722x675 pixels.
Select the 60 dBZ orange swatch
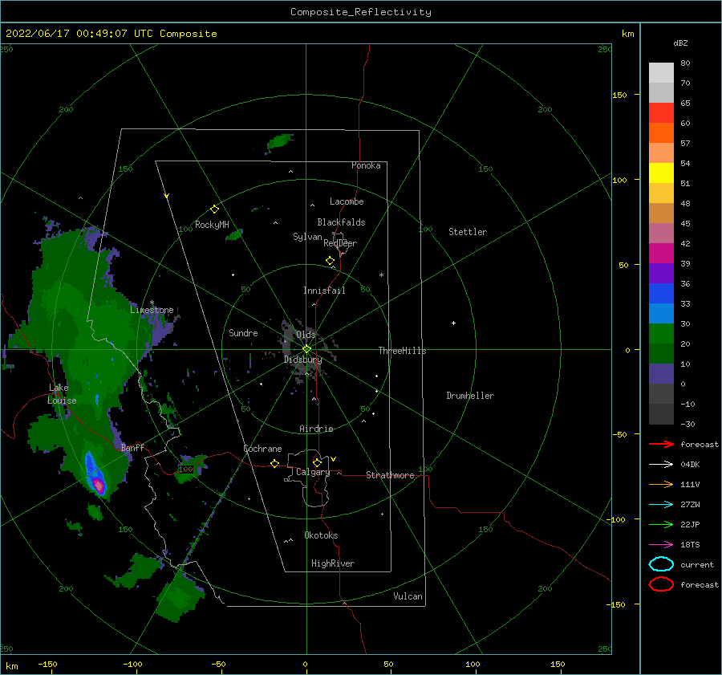pos(661,132)
